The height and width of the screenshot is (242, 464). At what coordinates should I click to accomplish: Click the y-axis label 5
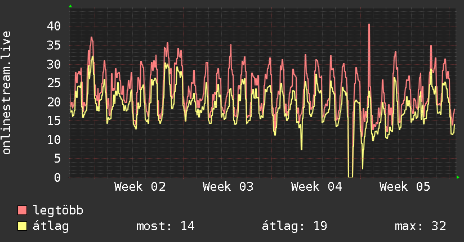(x=57, y=159)
